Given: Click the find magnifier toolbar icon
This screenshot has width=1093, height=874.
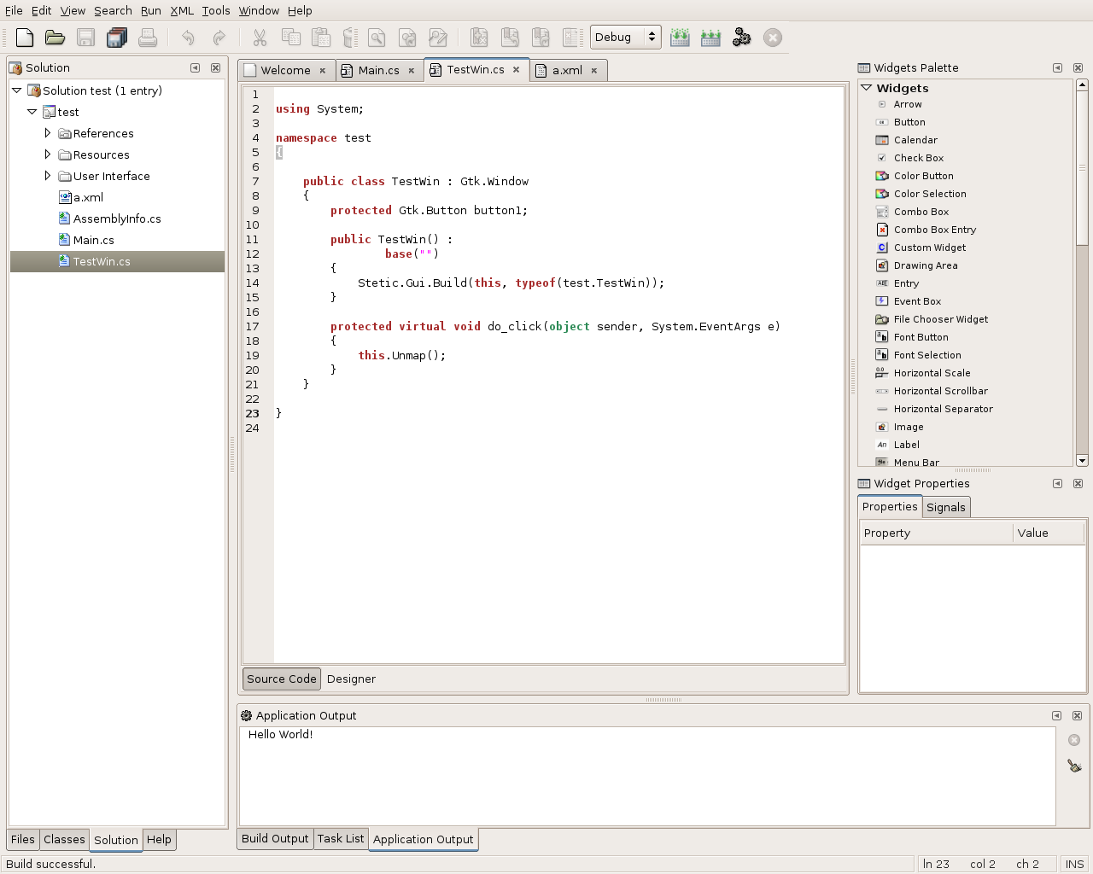Looking at the screenshot, I should 377,38.
